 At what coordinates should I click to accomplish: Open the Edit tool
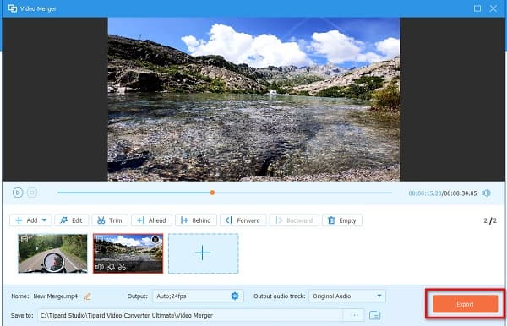[x=71, y=220]
